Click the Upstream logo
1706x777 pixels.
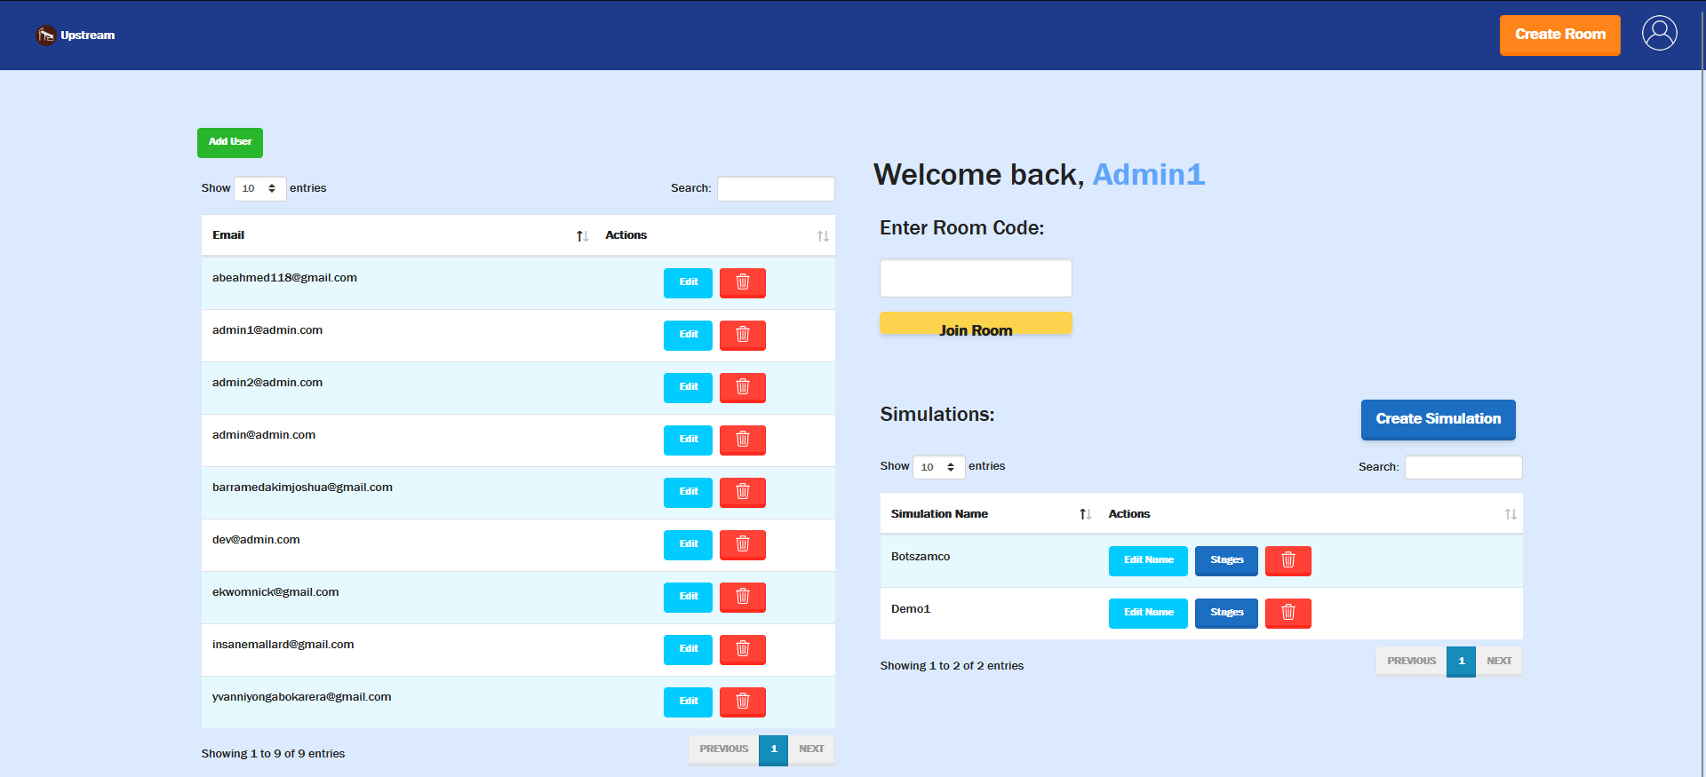(76, 36)
